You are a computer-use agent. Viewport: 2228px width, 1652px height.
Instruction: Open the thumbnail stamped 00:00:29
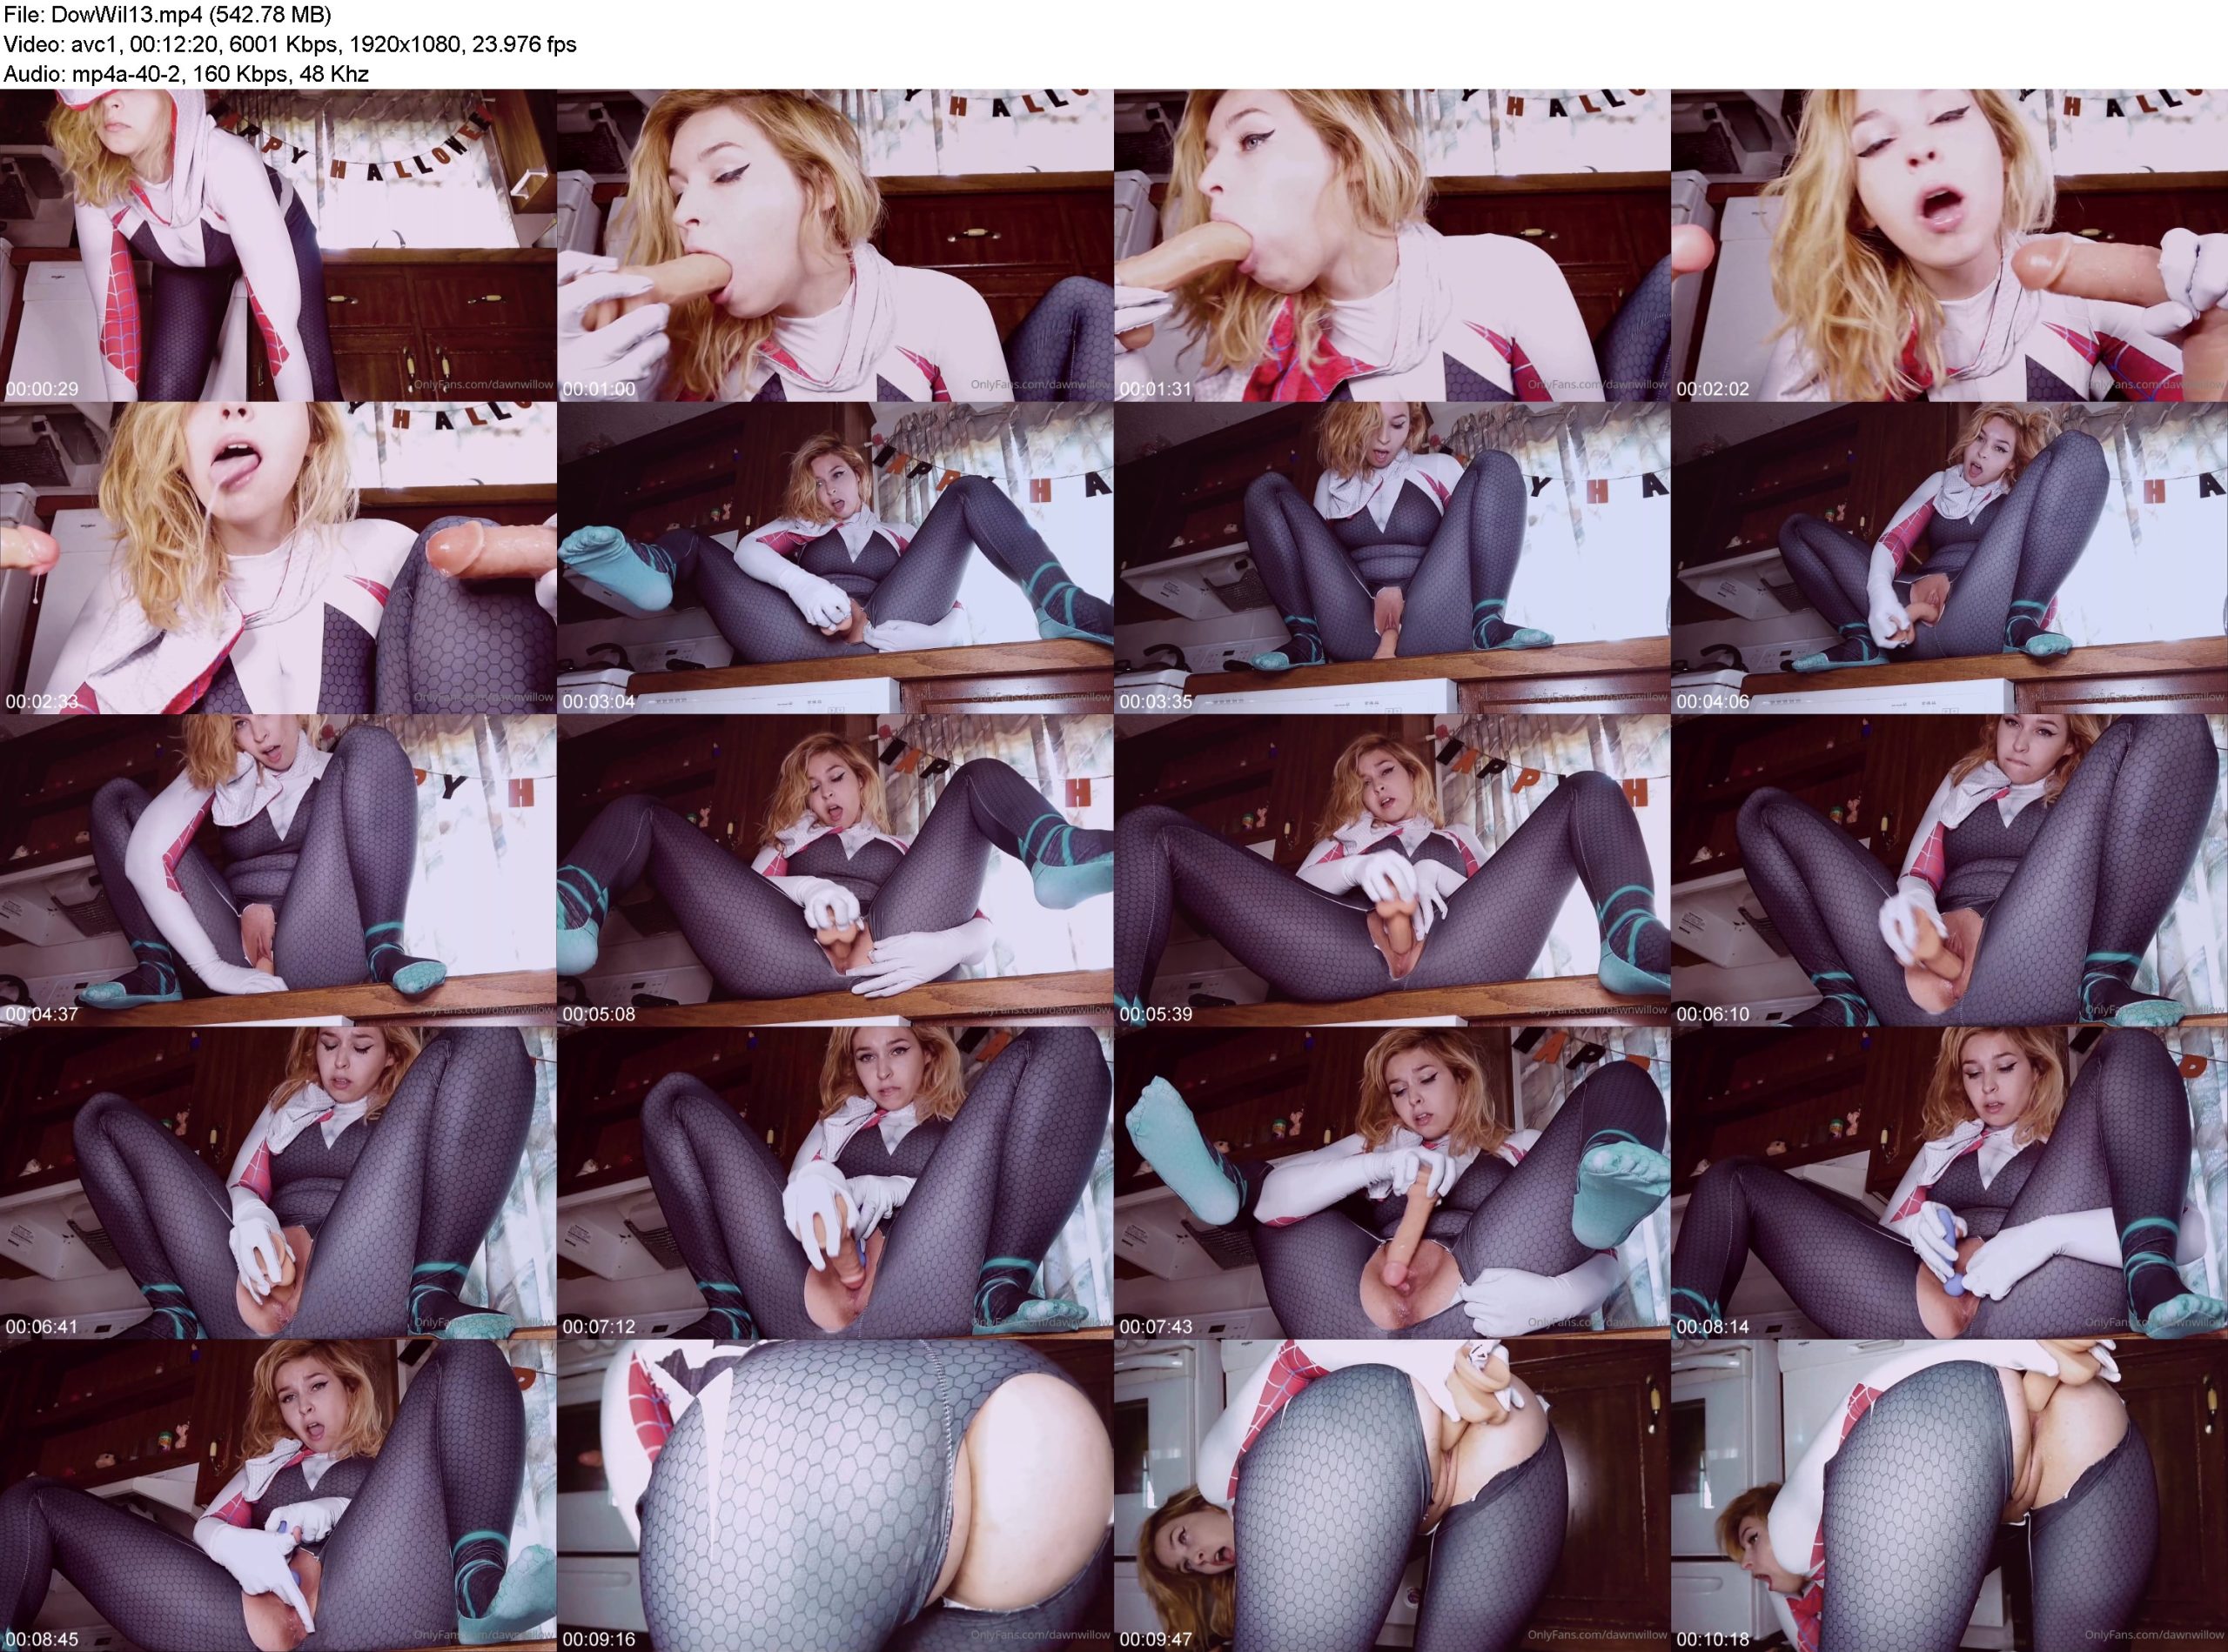pos(278,246)
